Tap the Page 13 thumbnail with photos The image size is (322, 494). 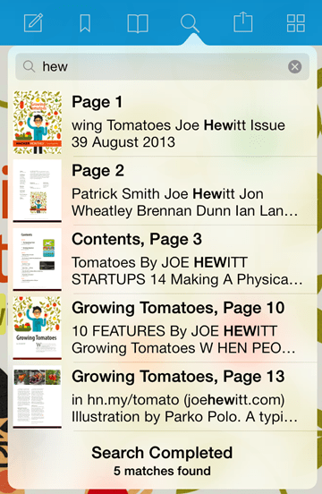coord(38,396)
